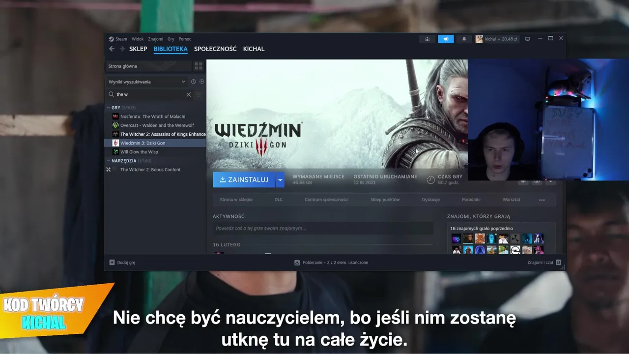Image resolution: width=629 pixels, height=354 pixels.
Task: Switch library to grid collections view icon
Action: tap(199, 66)
